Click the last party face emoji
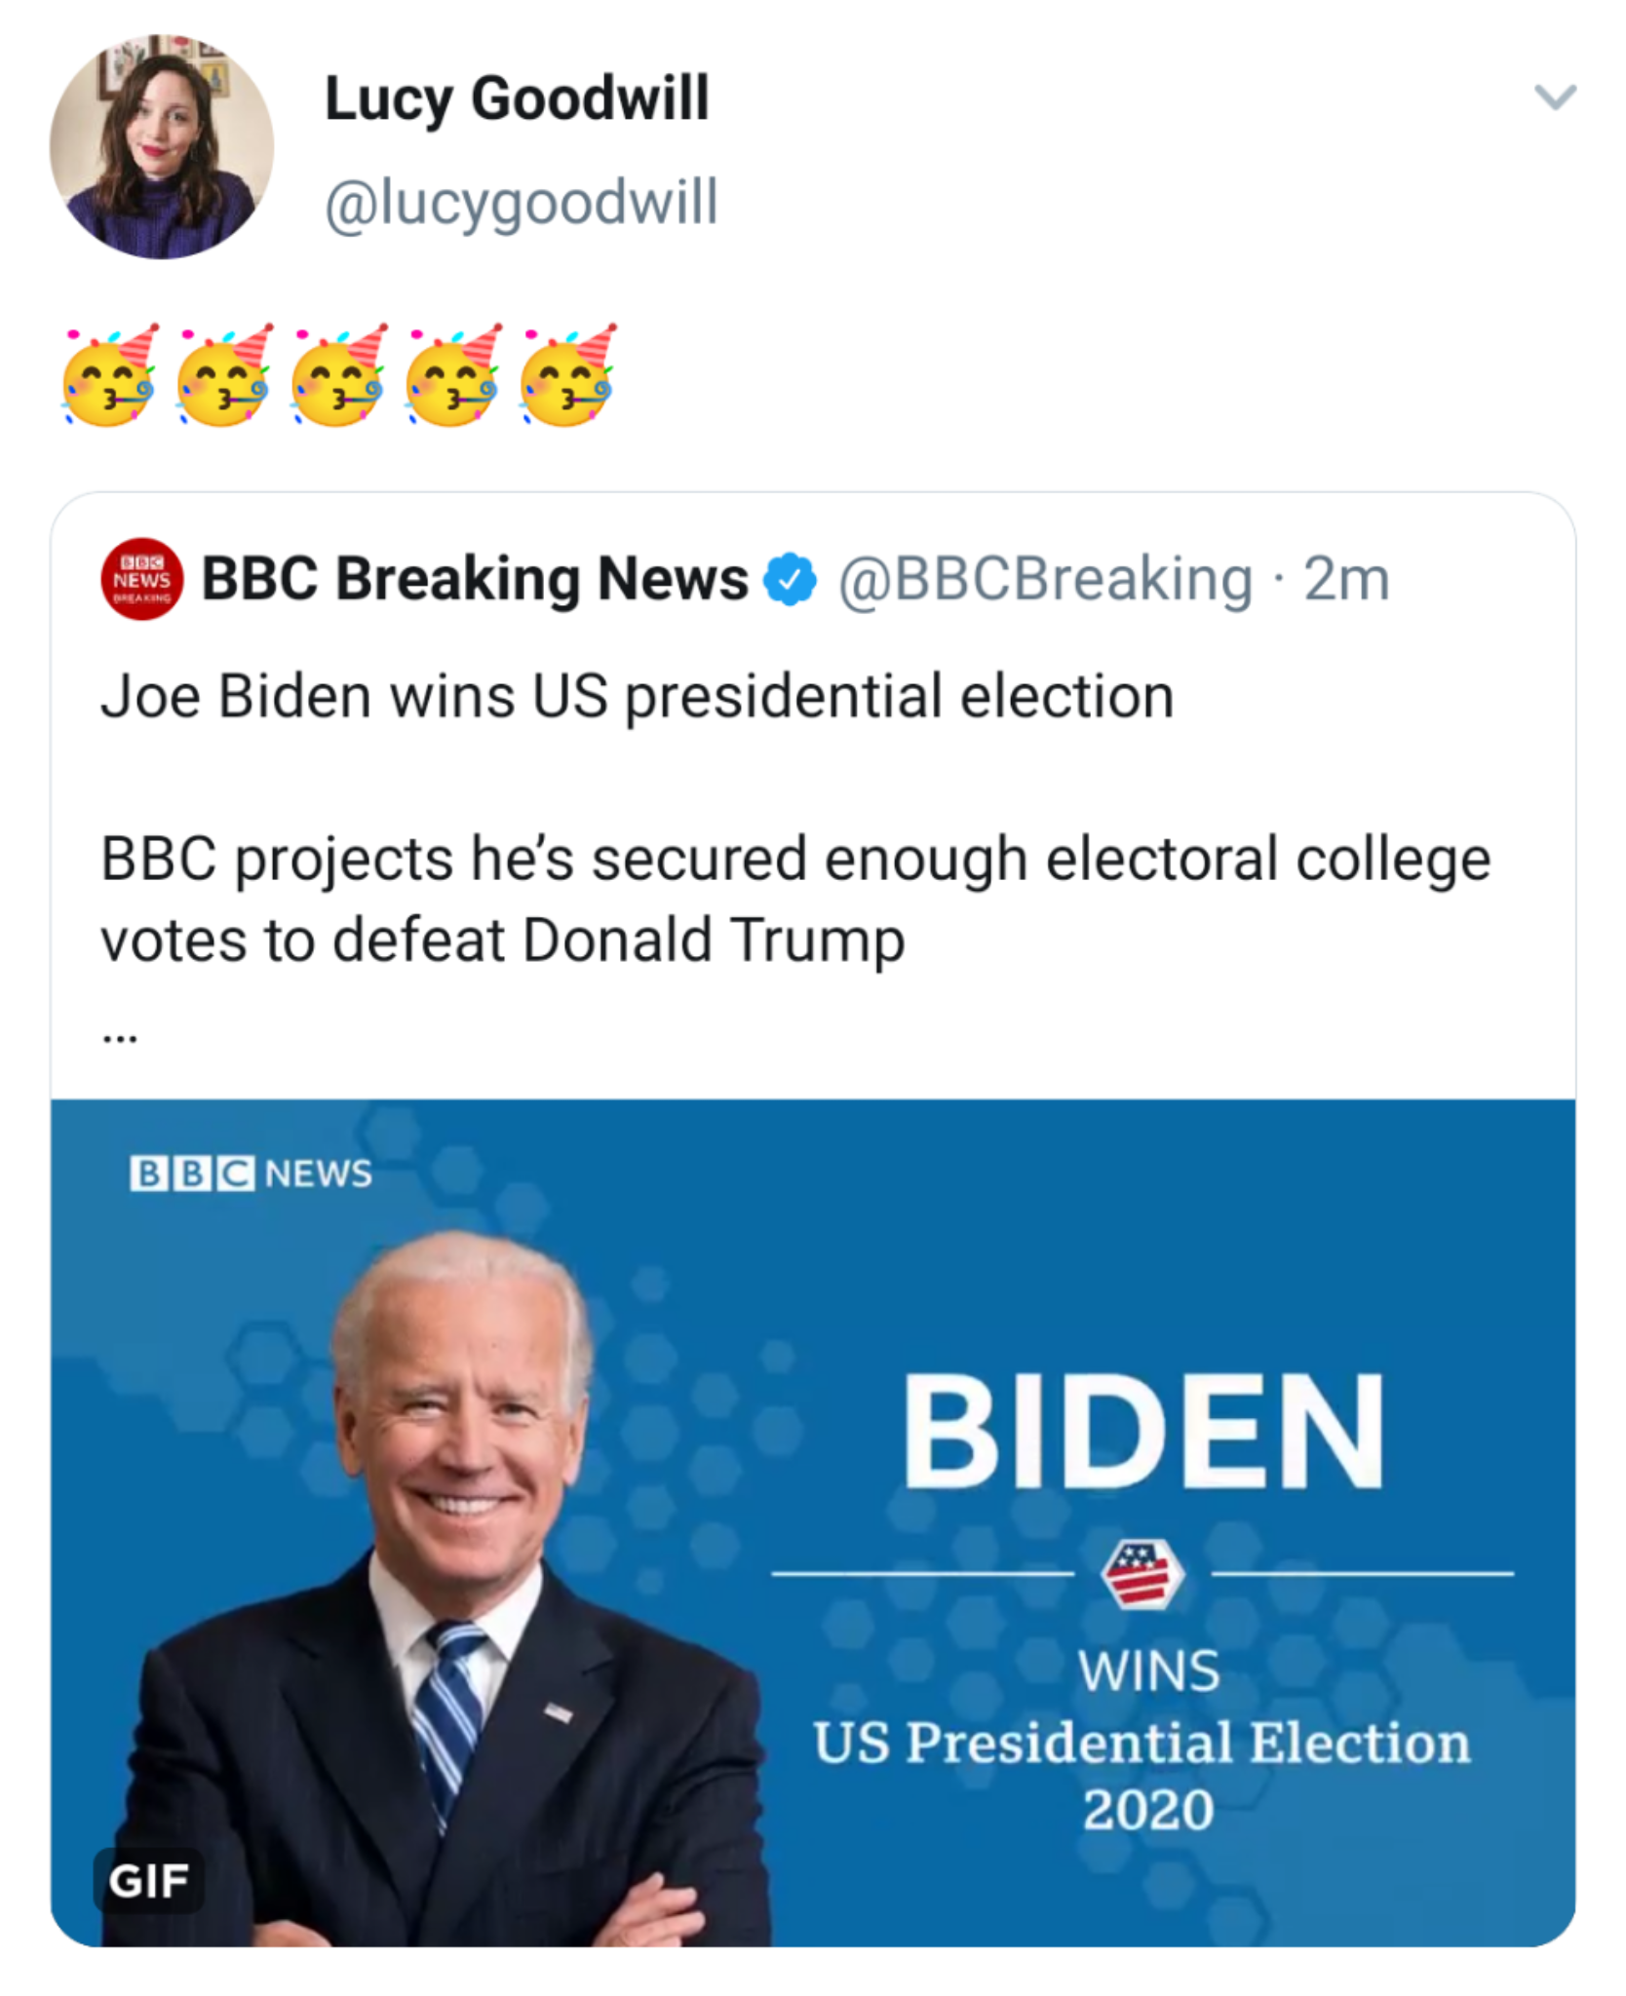The image size is (1626, 1996). pyautogui.click(x=568, y=375)
